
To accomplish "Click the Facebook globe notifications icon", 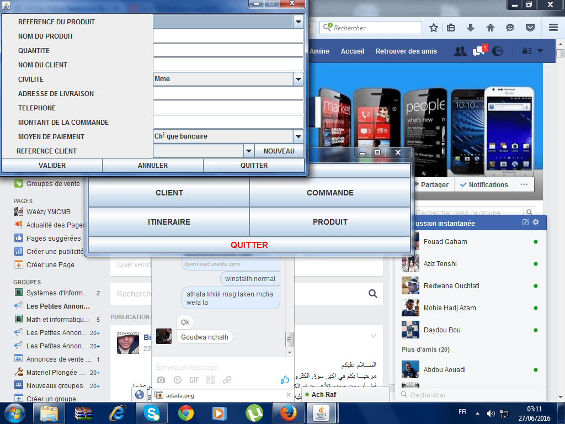I will [498, 51].
